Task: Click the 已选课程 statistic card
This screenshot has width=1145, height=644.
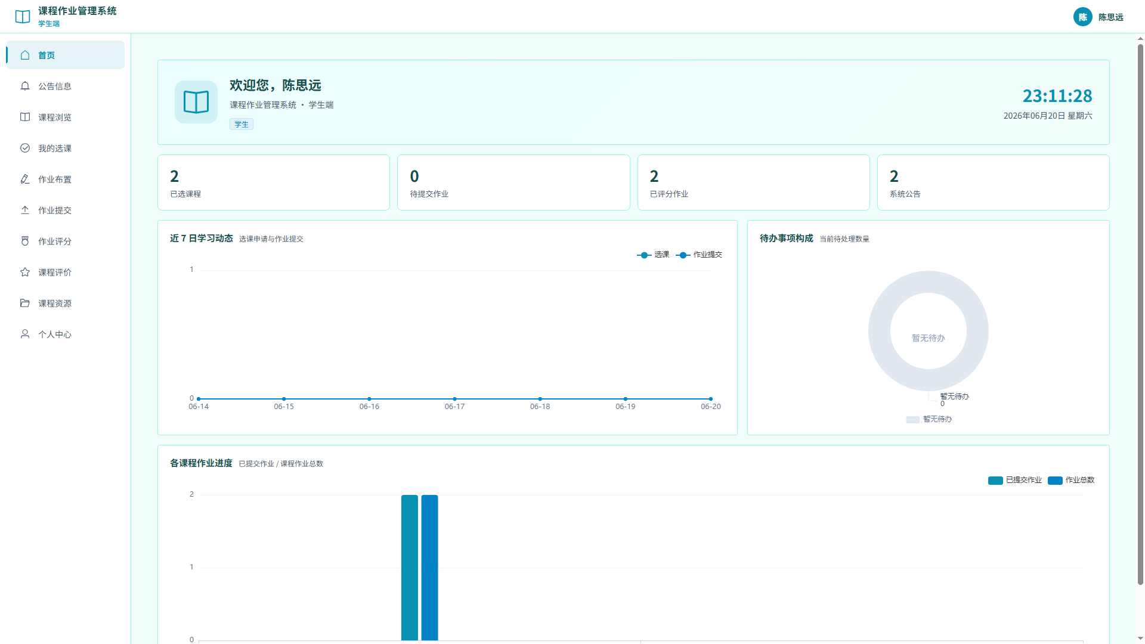Action: pos(274,182)
